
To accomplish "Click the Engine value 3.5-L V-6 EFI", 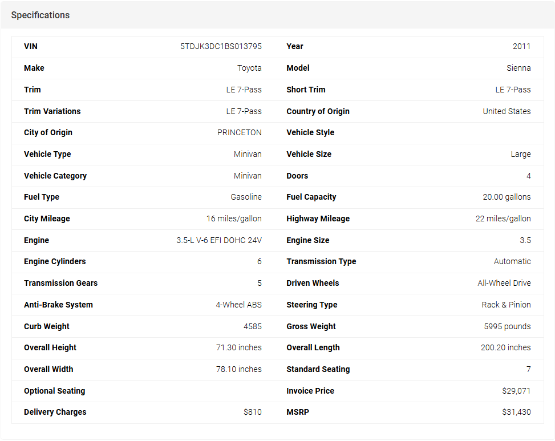I will [x=219, y=241].
